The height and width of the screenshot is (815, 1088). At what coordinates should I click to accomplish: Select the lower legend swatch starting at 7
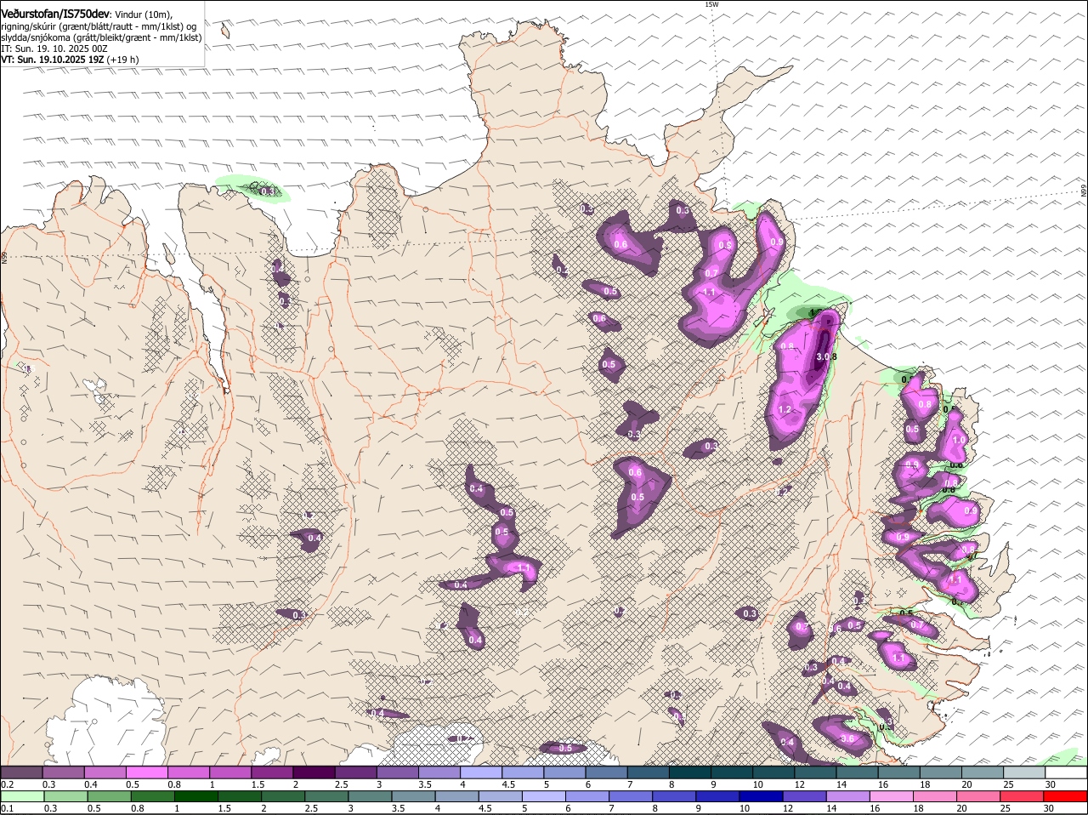pyautogui.click(x=630, y=796)
